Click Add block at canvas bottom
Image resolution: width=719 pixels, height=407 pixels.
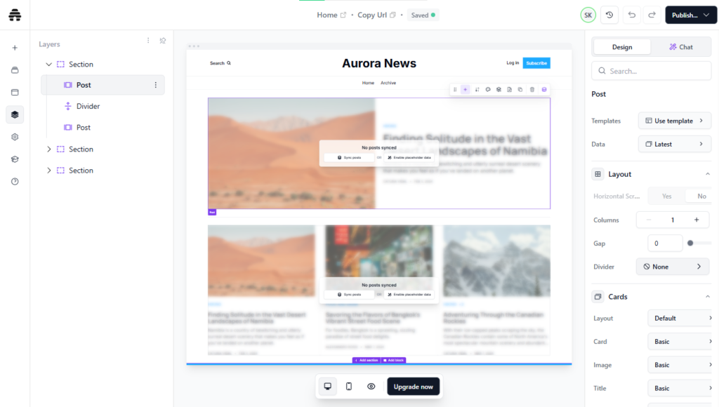(393, 360)
